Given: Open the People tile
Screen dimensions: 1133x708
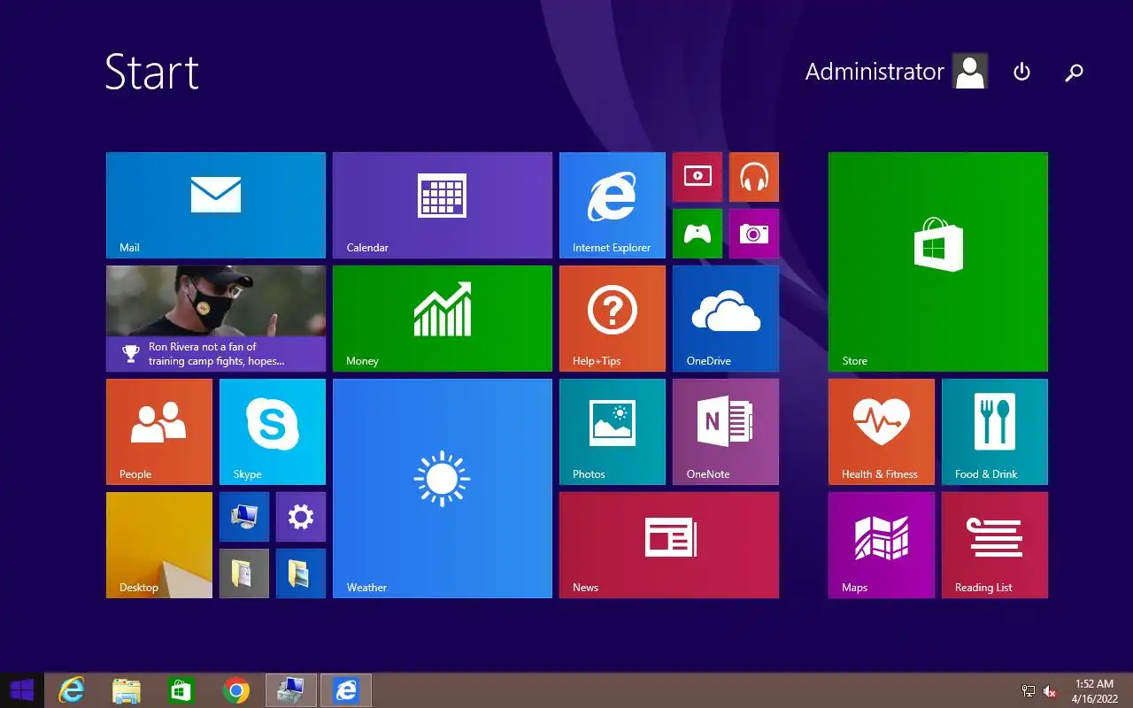Looking at the screenshot, I should pyautogui.click(x=159, y=432).
